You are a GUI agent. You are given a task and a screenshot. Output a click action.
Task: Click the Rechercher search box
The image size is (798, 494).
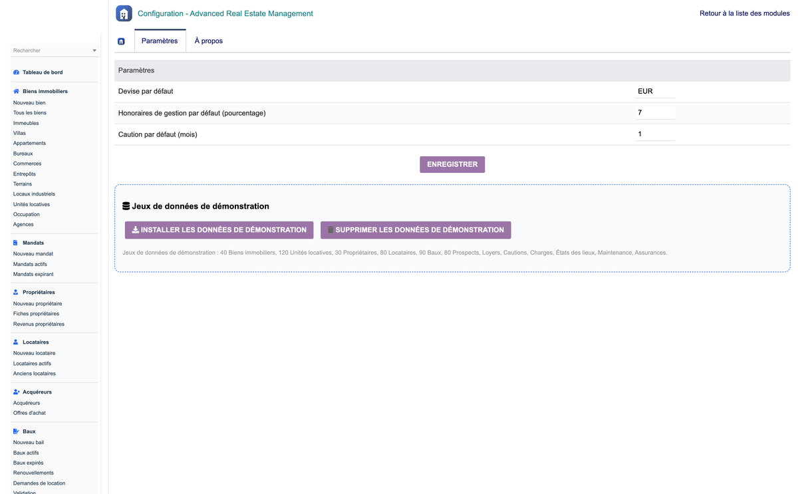[x=55, y=51]
